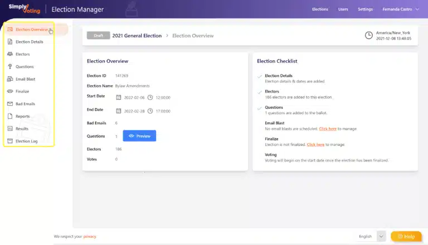The height and width of the screenshot is (245, 428).
Task: Click the Questions icon in sidebar
Action: (10, 67)
